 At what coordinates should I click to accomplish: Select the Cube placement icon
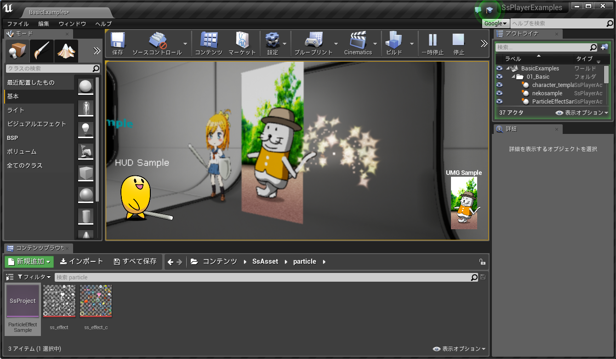(x=86, y=173)
